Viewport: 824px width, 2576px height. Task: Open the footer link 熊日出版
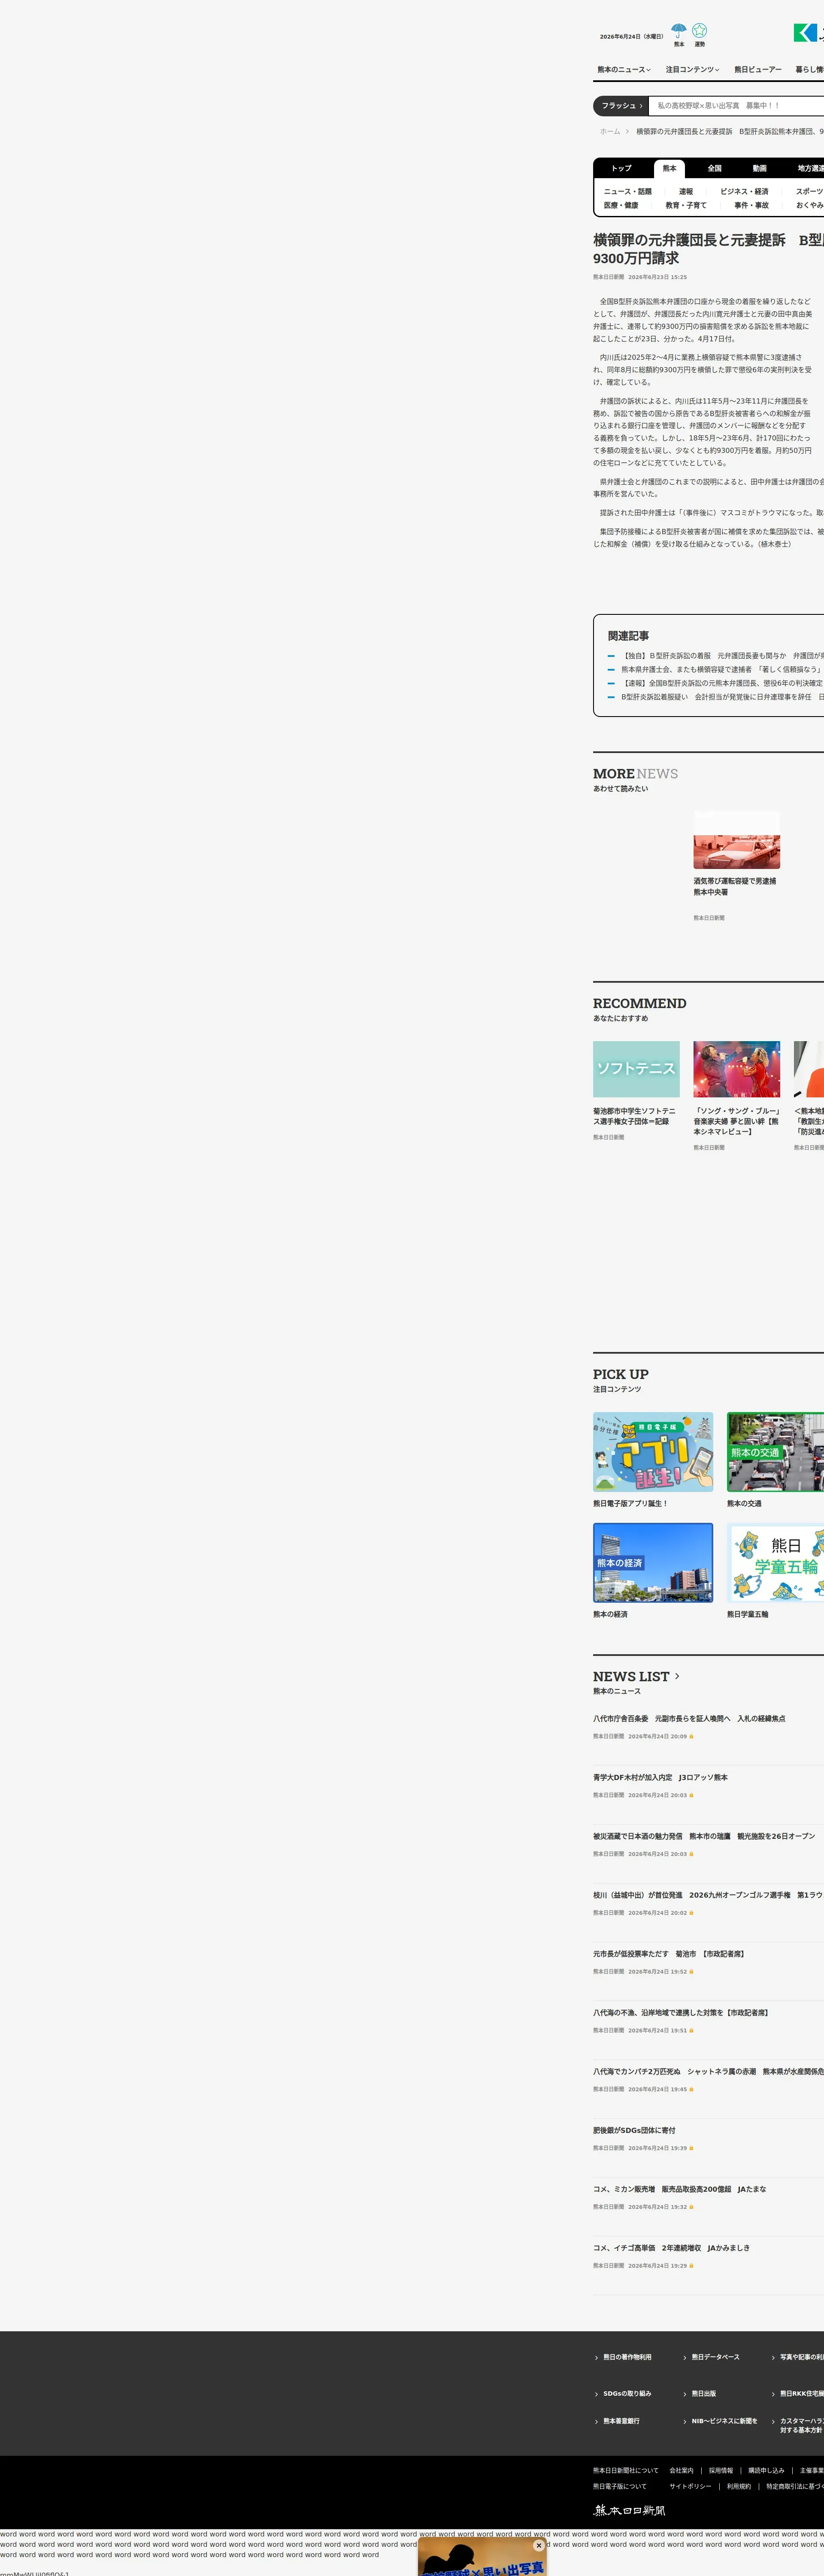coord(704,2393)
